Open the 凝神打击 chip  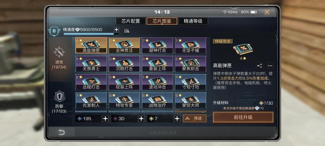pyautogui.click(x=157, y=45)
